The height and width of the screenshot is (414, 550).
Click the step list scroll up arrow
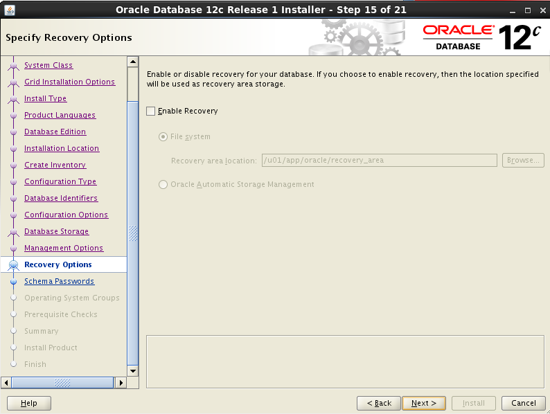[x=133, y=62]
